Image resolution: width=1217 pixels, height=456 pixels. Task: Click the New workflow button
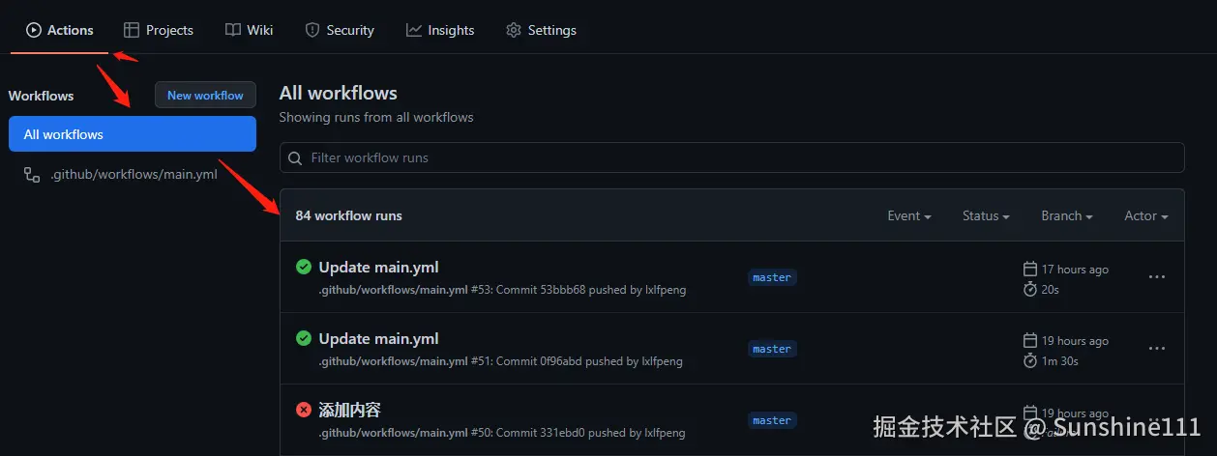click(205, 95)
